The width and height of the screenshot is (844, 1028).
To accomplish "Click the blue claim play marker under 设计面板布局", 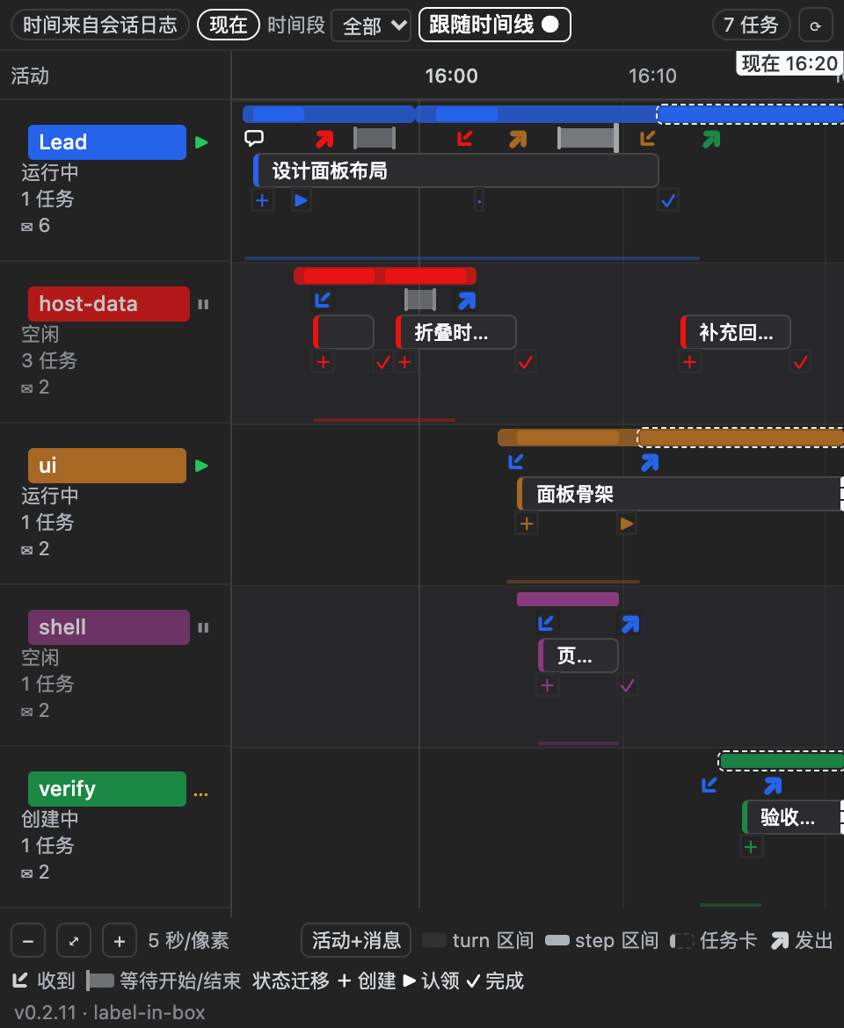I will pos(301,200).
